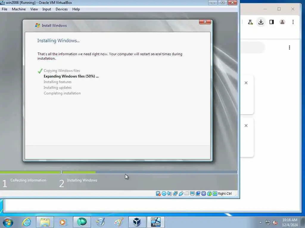
Task: Click the Collecting information progress bar segment
Action: 30,172
